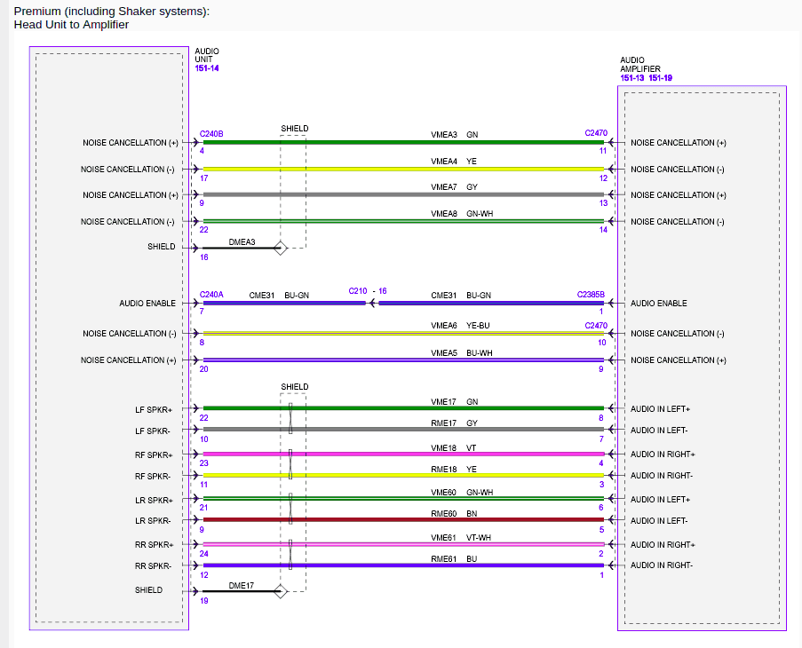Click the amplifier AUDIO IN RIGHT- at pin 3
Image resolution: width=802 pixels, height=648 pixels.
coord(662,476)
